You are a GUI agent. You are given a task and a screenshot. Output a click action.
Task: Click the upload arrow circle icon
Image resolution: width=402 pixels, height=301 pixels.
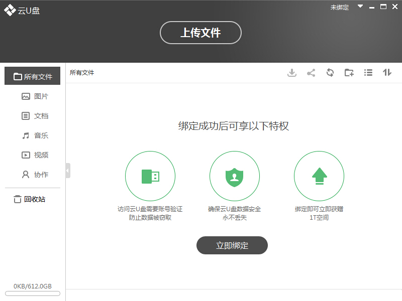pos(319,176)
